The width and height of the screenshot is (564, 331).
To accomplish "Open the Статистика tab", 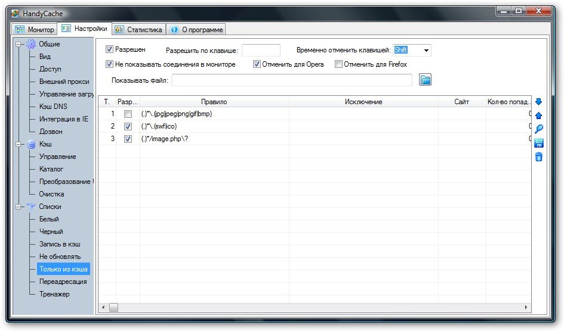I will [138, 29].
